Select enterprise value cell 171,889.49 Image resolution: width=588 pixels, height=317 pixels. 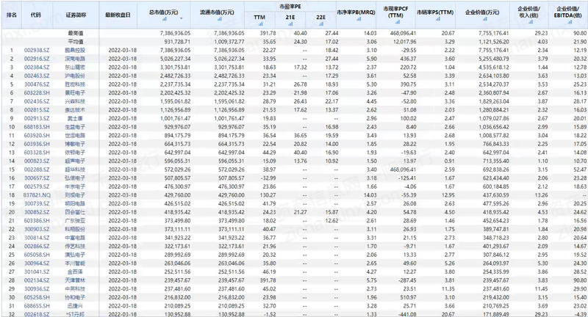[495, 314]
